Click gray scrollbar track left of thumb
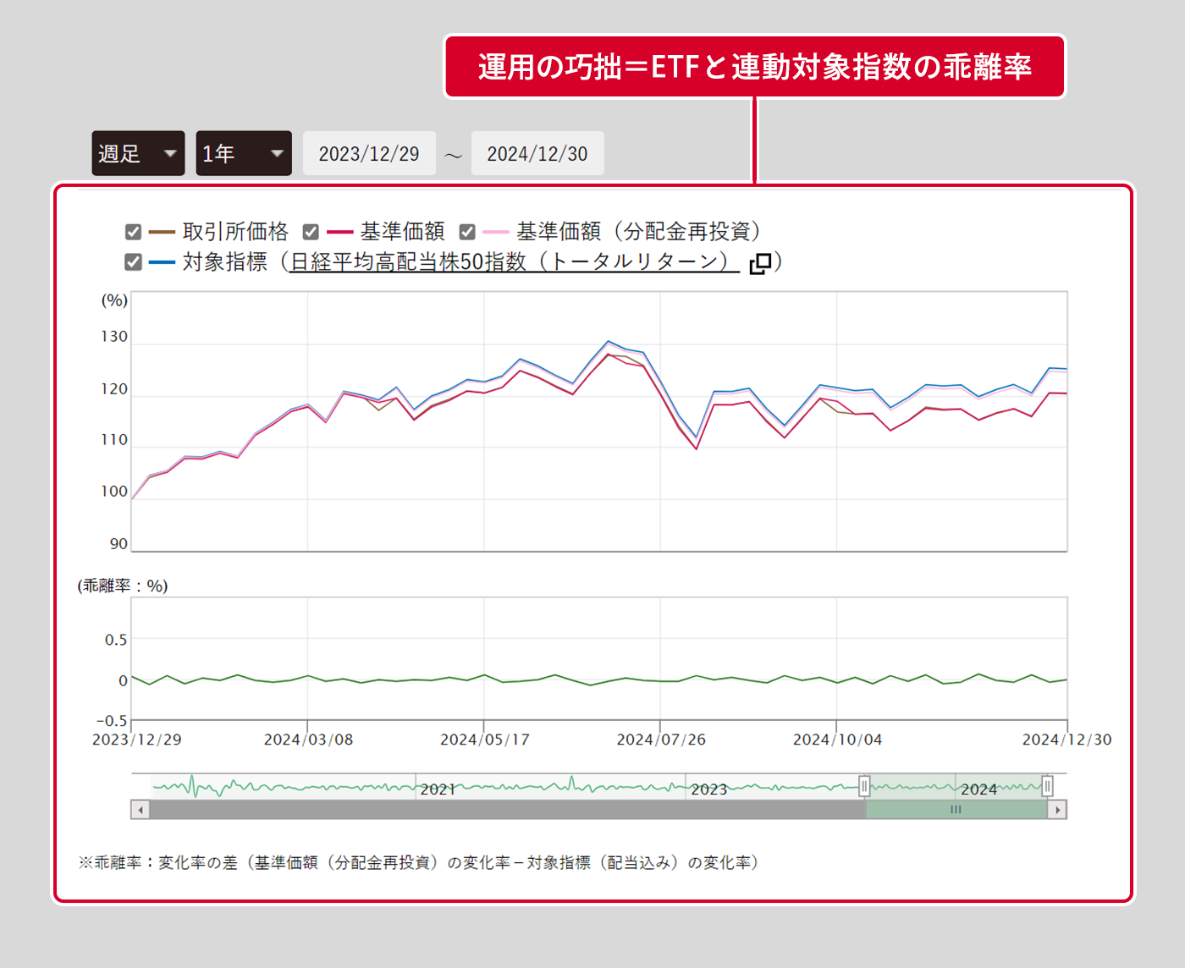Screen dimensions: 1185x968 508,810
